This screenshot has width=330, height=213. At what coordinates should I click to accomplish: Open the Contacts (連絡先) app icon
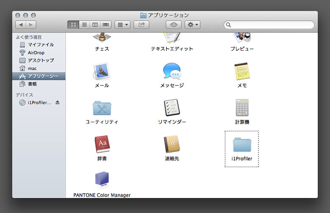[x=172, y=145]
